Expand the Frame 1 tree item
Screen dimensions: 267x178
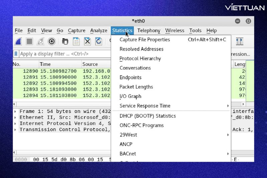[15, 112]
